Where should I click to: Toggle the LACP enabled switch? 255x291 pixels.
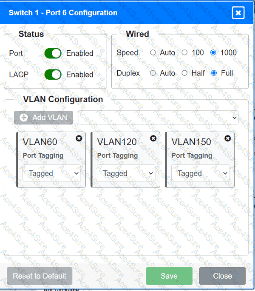pyautogui.click(x=53, y=75)
